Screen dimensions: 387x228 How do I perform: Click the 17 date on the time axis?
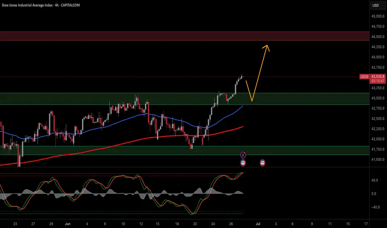pyautogui.click(x=366, y=224)
